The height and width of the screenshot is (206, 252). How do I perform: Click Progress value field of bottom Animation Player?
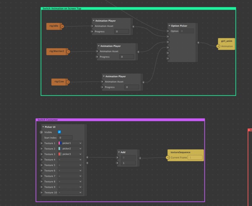[132, 87]
